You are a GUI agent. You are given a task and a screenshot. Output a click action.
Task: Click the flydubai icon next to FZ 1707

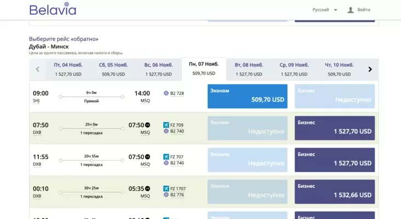(x=166, y=189)
